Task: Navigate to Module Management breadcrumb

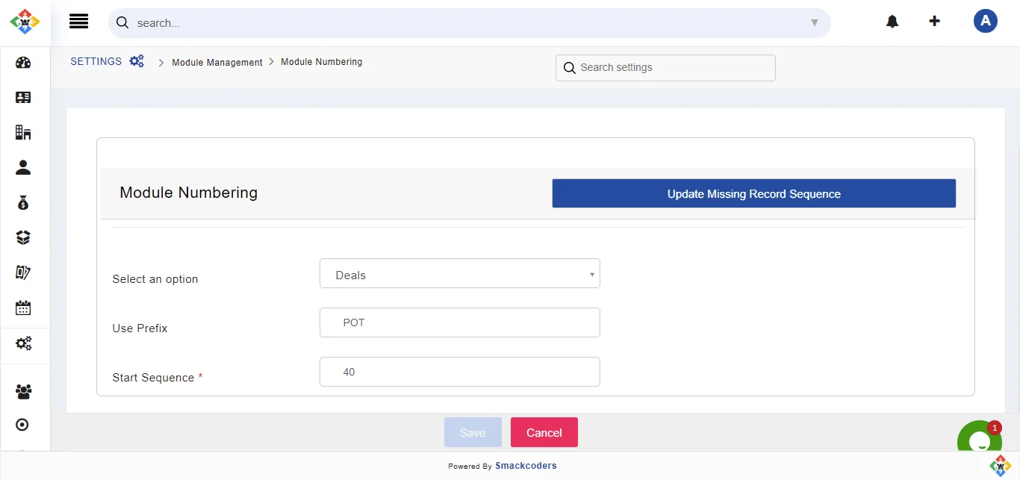Action: tap(217, 62)
